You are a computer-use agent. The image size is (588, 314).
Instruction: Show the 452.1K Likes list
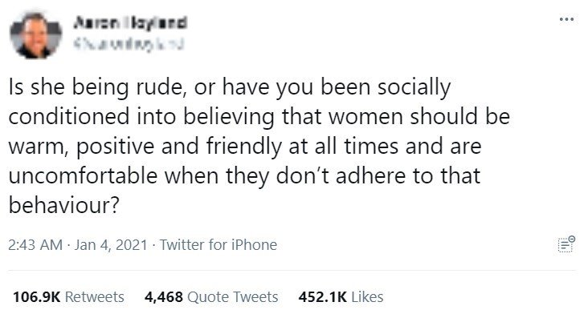(x=341, y=297)
